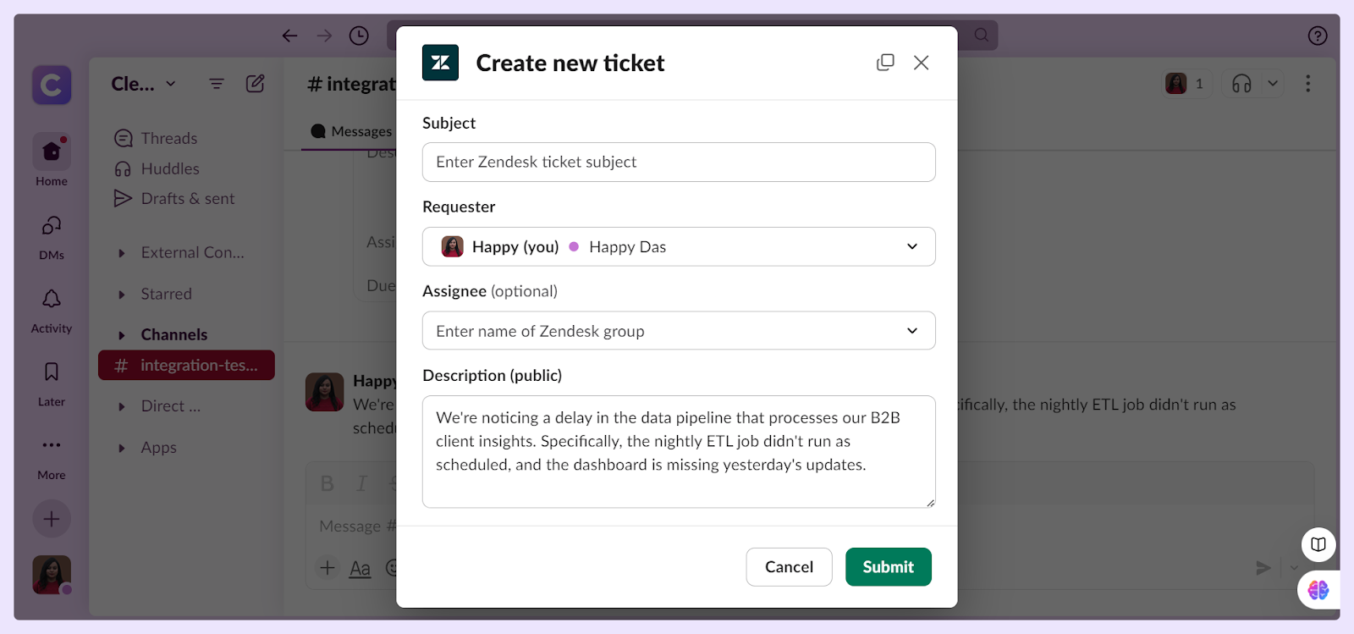Click the plus create button in sidebar
Image resolution: width=1354 pixels, height=634 pixels.
pos(52,519)
